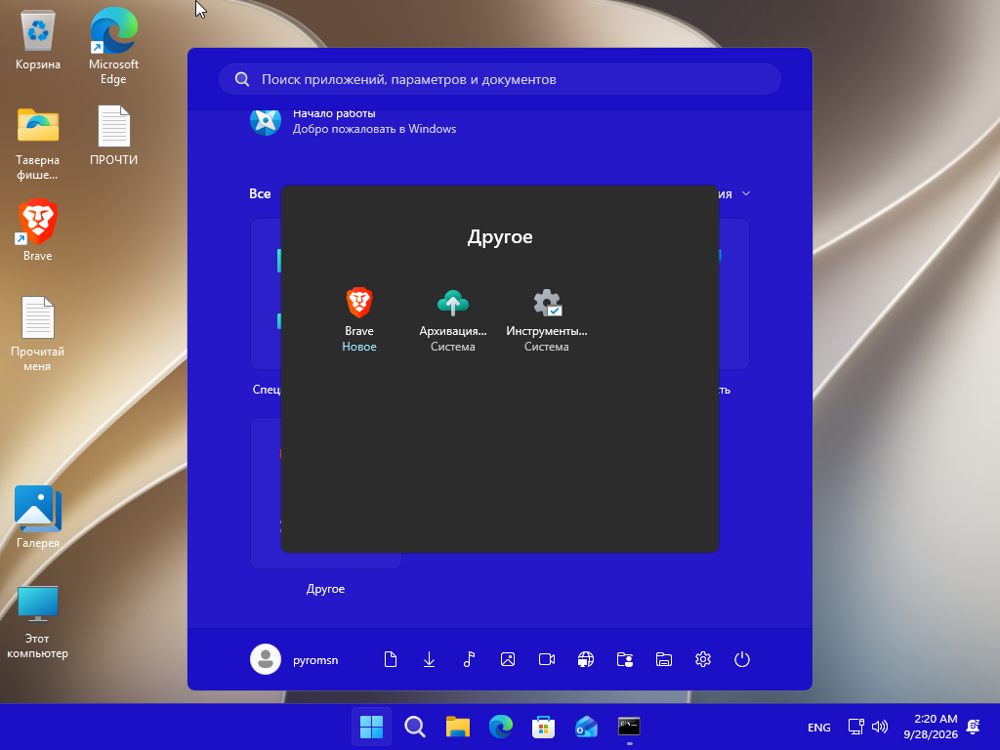This screenshot has width=1000, height=750.
Task: Open volume speaker icon in system tray
Action: point(880,727)
